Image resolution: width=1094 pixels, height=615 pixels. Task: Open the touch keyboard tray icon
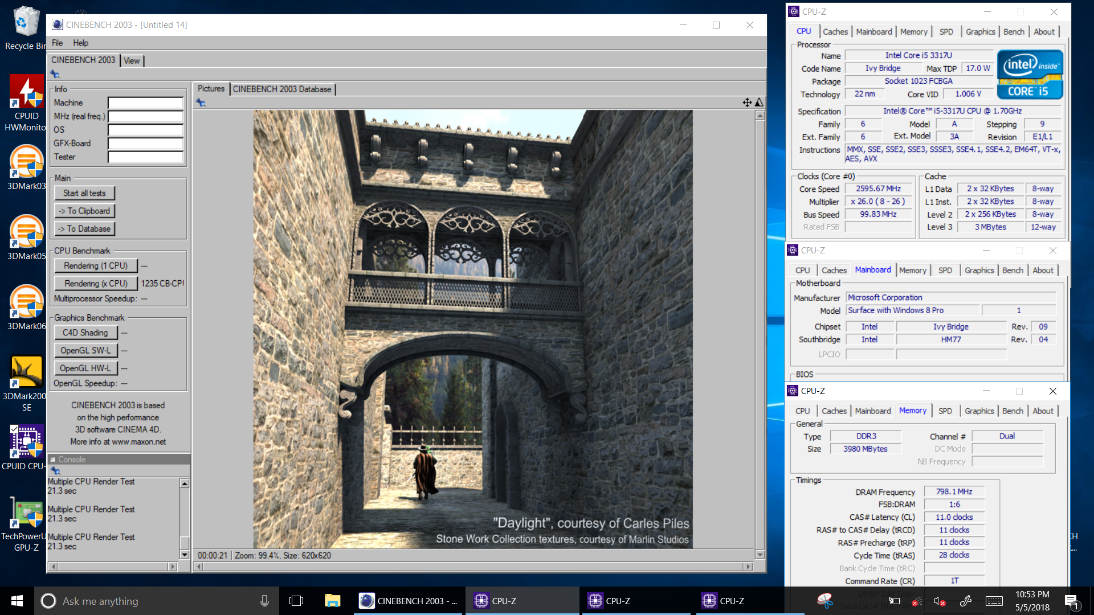pyautogui.click(x=994, y=601)
